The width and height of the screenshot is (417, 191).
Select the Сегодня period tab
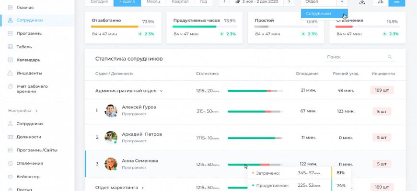(99, 2)
